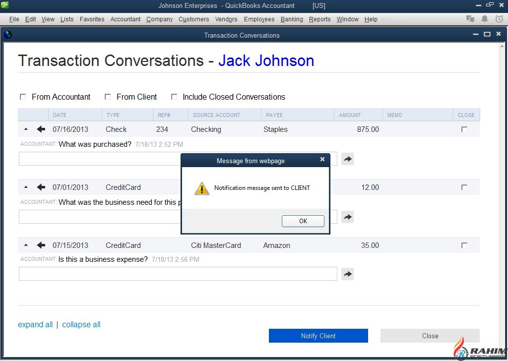The width and height of the screenshot is (508, 361).
Task: Click the send arrow for the Amazon conversation
Action: click(347, 274)
